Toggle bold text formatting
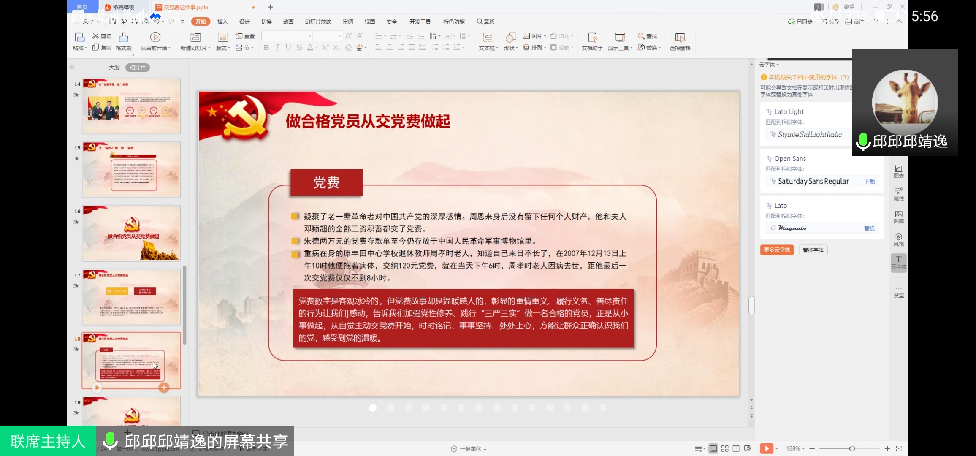The image size is (976, 456). coord(266,48)
